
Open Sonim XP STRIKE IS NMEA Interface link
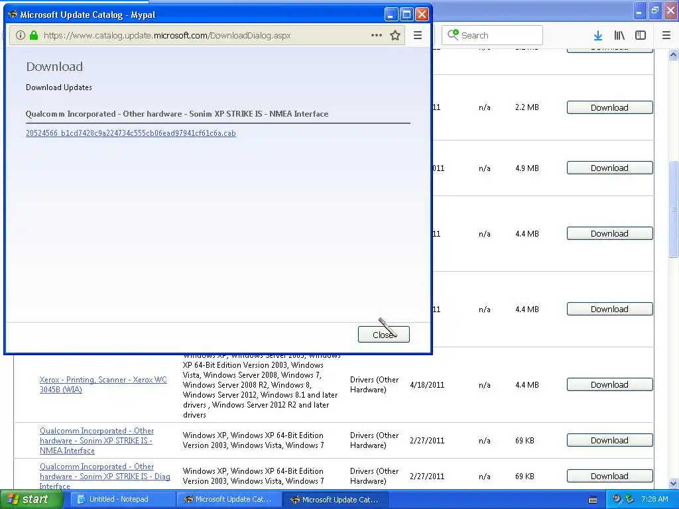coord(97,441)
